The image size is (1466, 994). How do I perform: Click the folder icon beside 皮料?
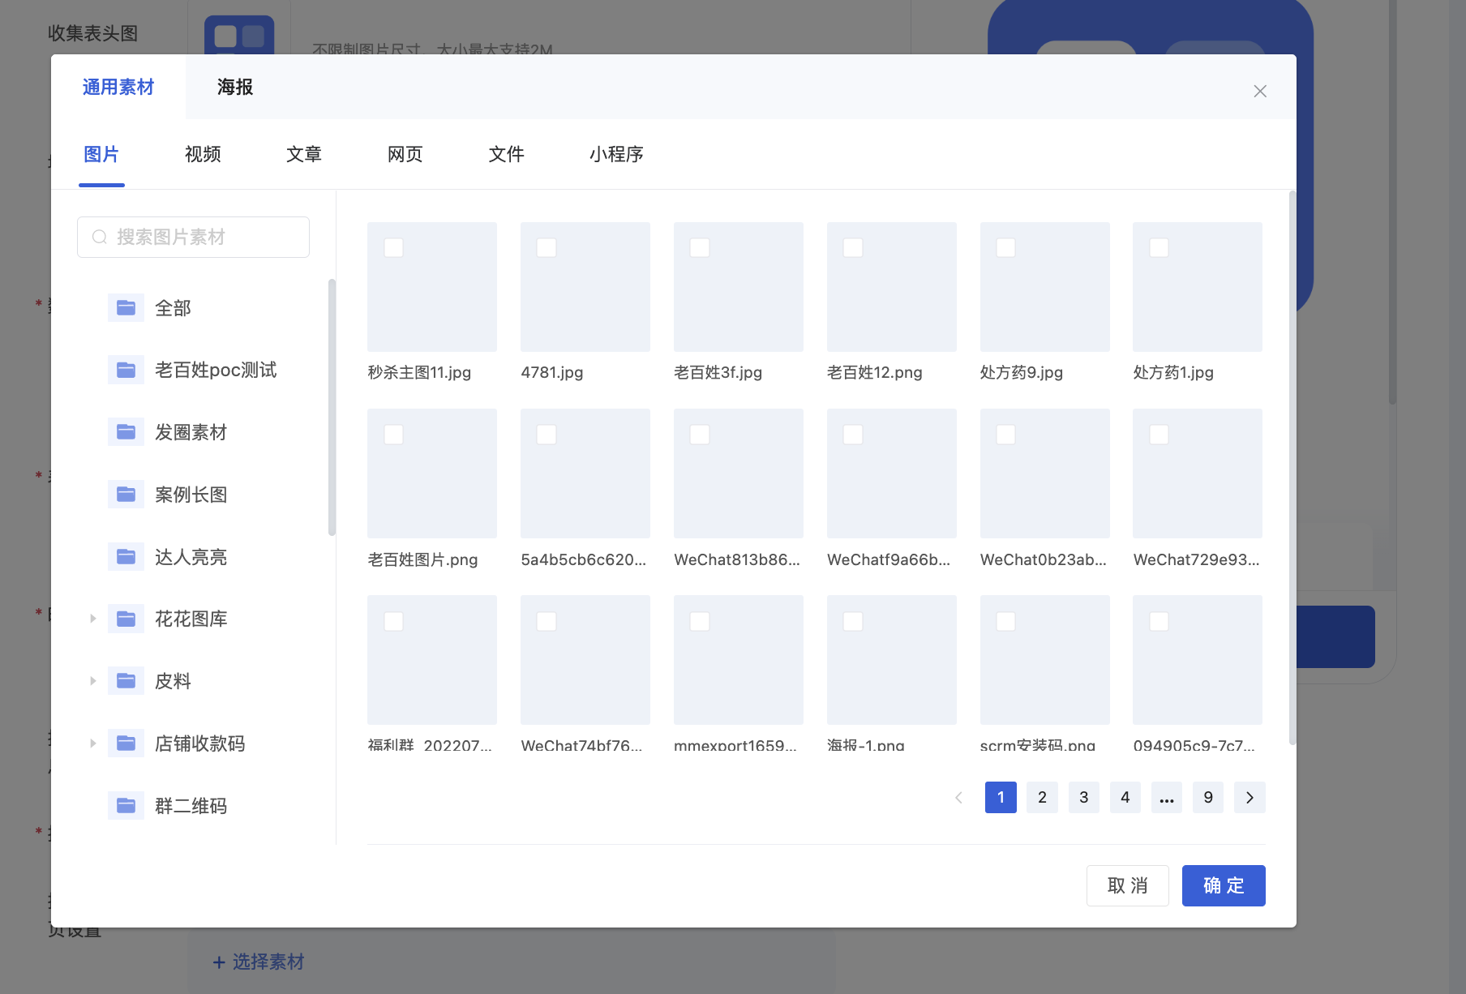click(126, 681)
